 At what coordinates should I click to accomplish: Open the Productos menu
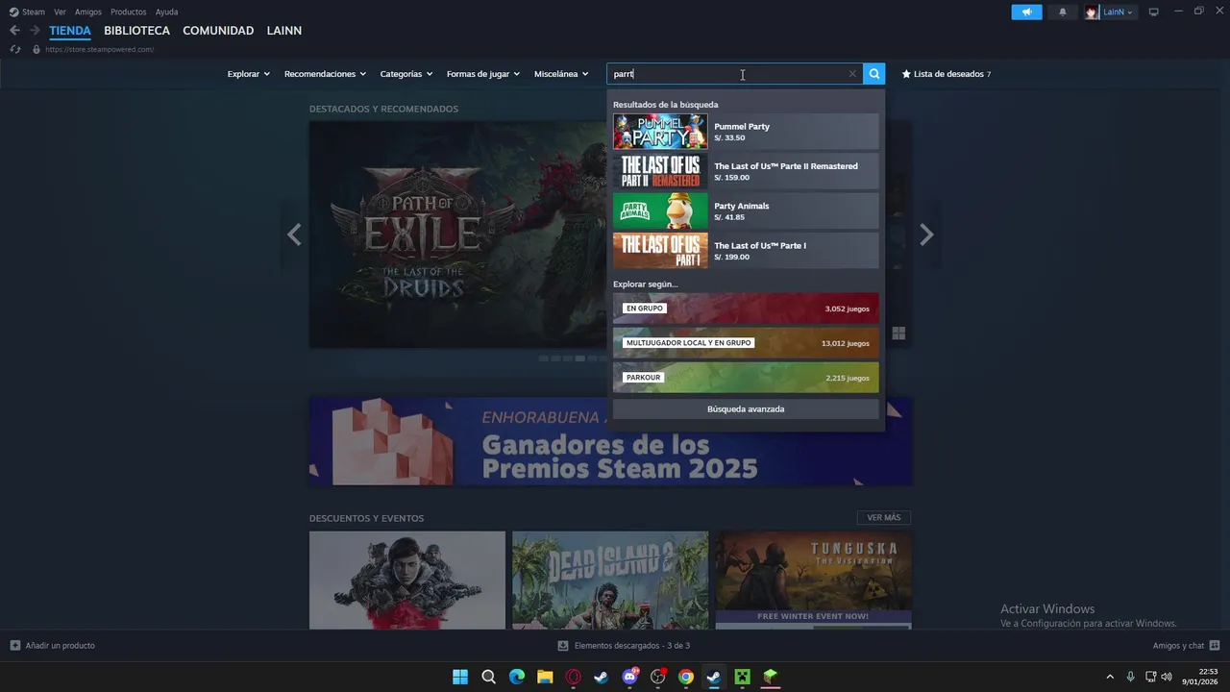click(129, 12)
